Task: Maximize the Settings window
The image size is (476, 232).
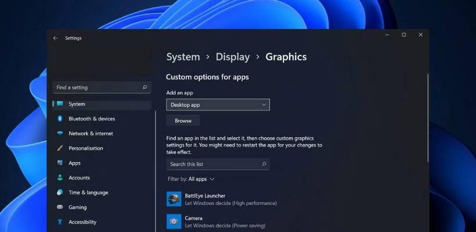Action: 404,35
